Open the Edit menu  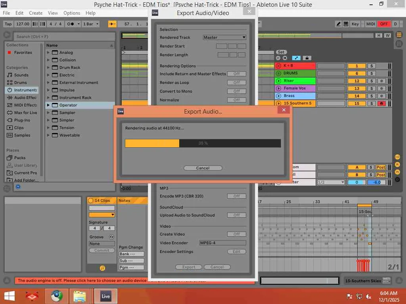point(19,13)
